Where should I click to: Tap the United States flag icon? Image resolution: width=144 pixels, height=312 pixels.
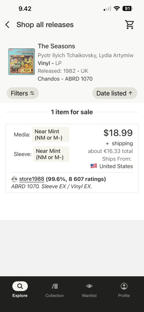pos(94,166)
